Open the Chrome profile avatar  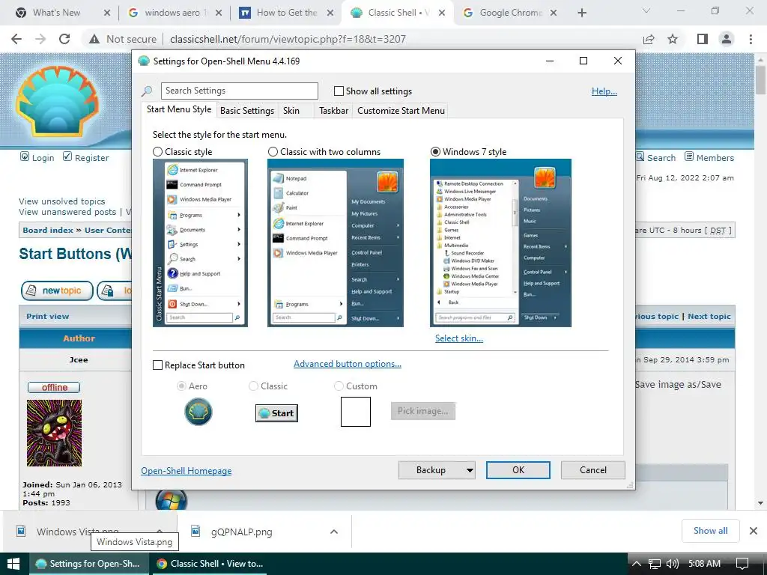pyautogui.click(x=727, y=39)
